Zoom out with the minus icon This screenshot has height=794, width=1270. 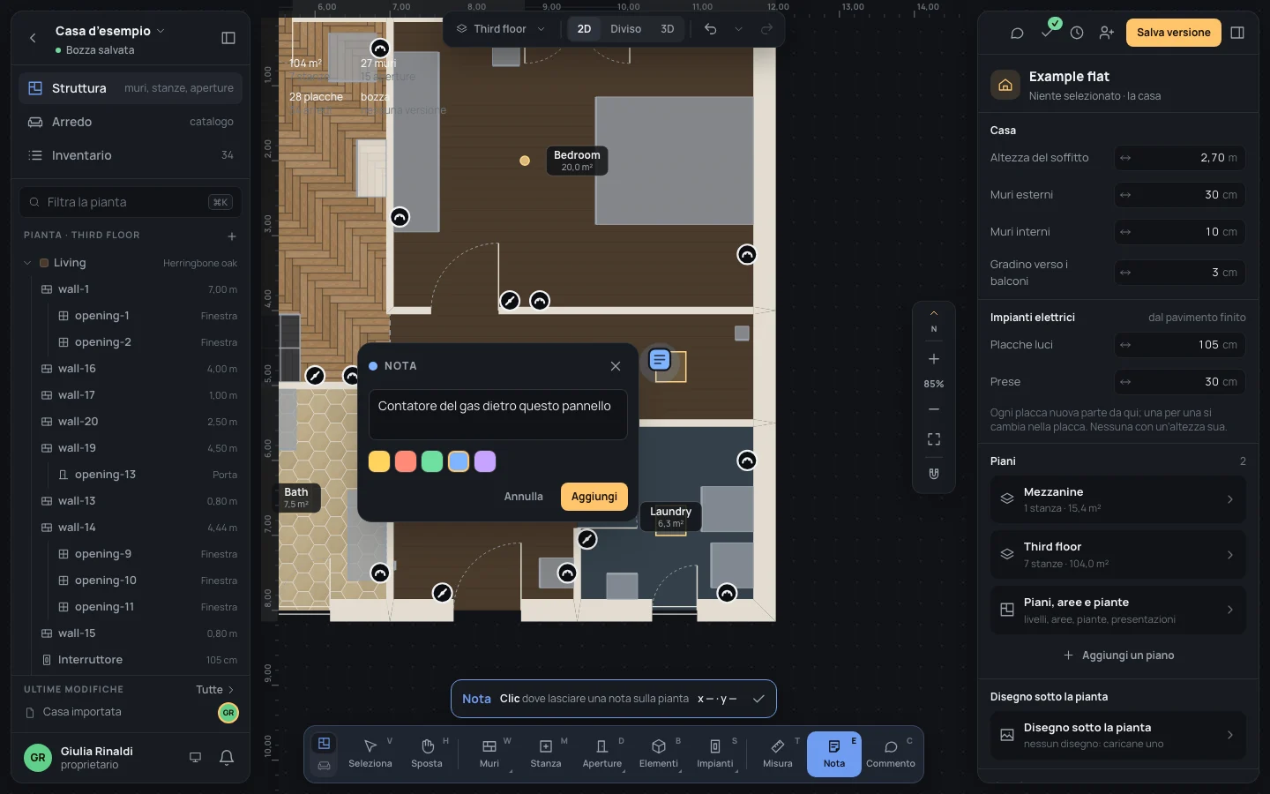tap(934, 409)
